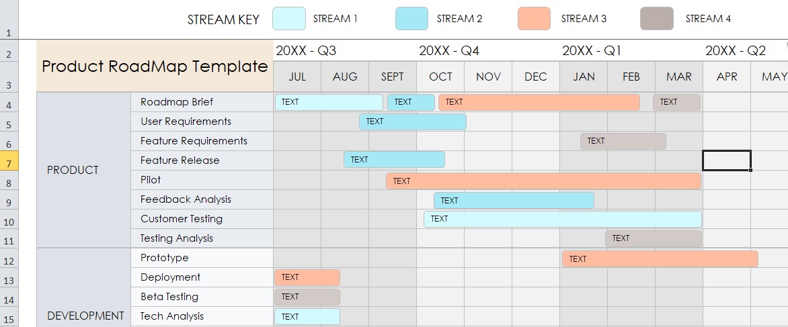
Task: Click the Stream 3 orange key swatch
Action: (534, 19)
